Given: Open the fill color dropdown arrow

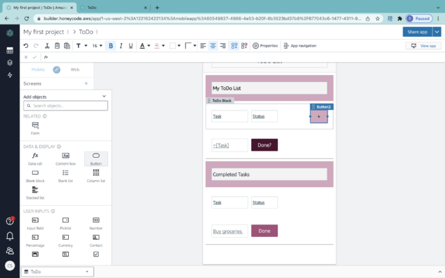Looking at the screenshot, I should click(x=163, y=46).
